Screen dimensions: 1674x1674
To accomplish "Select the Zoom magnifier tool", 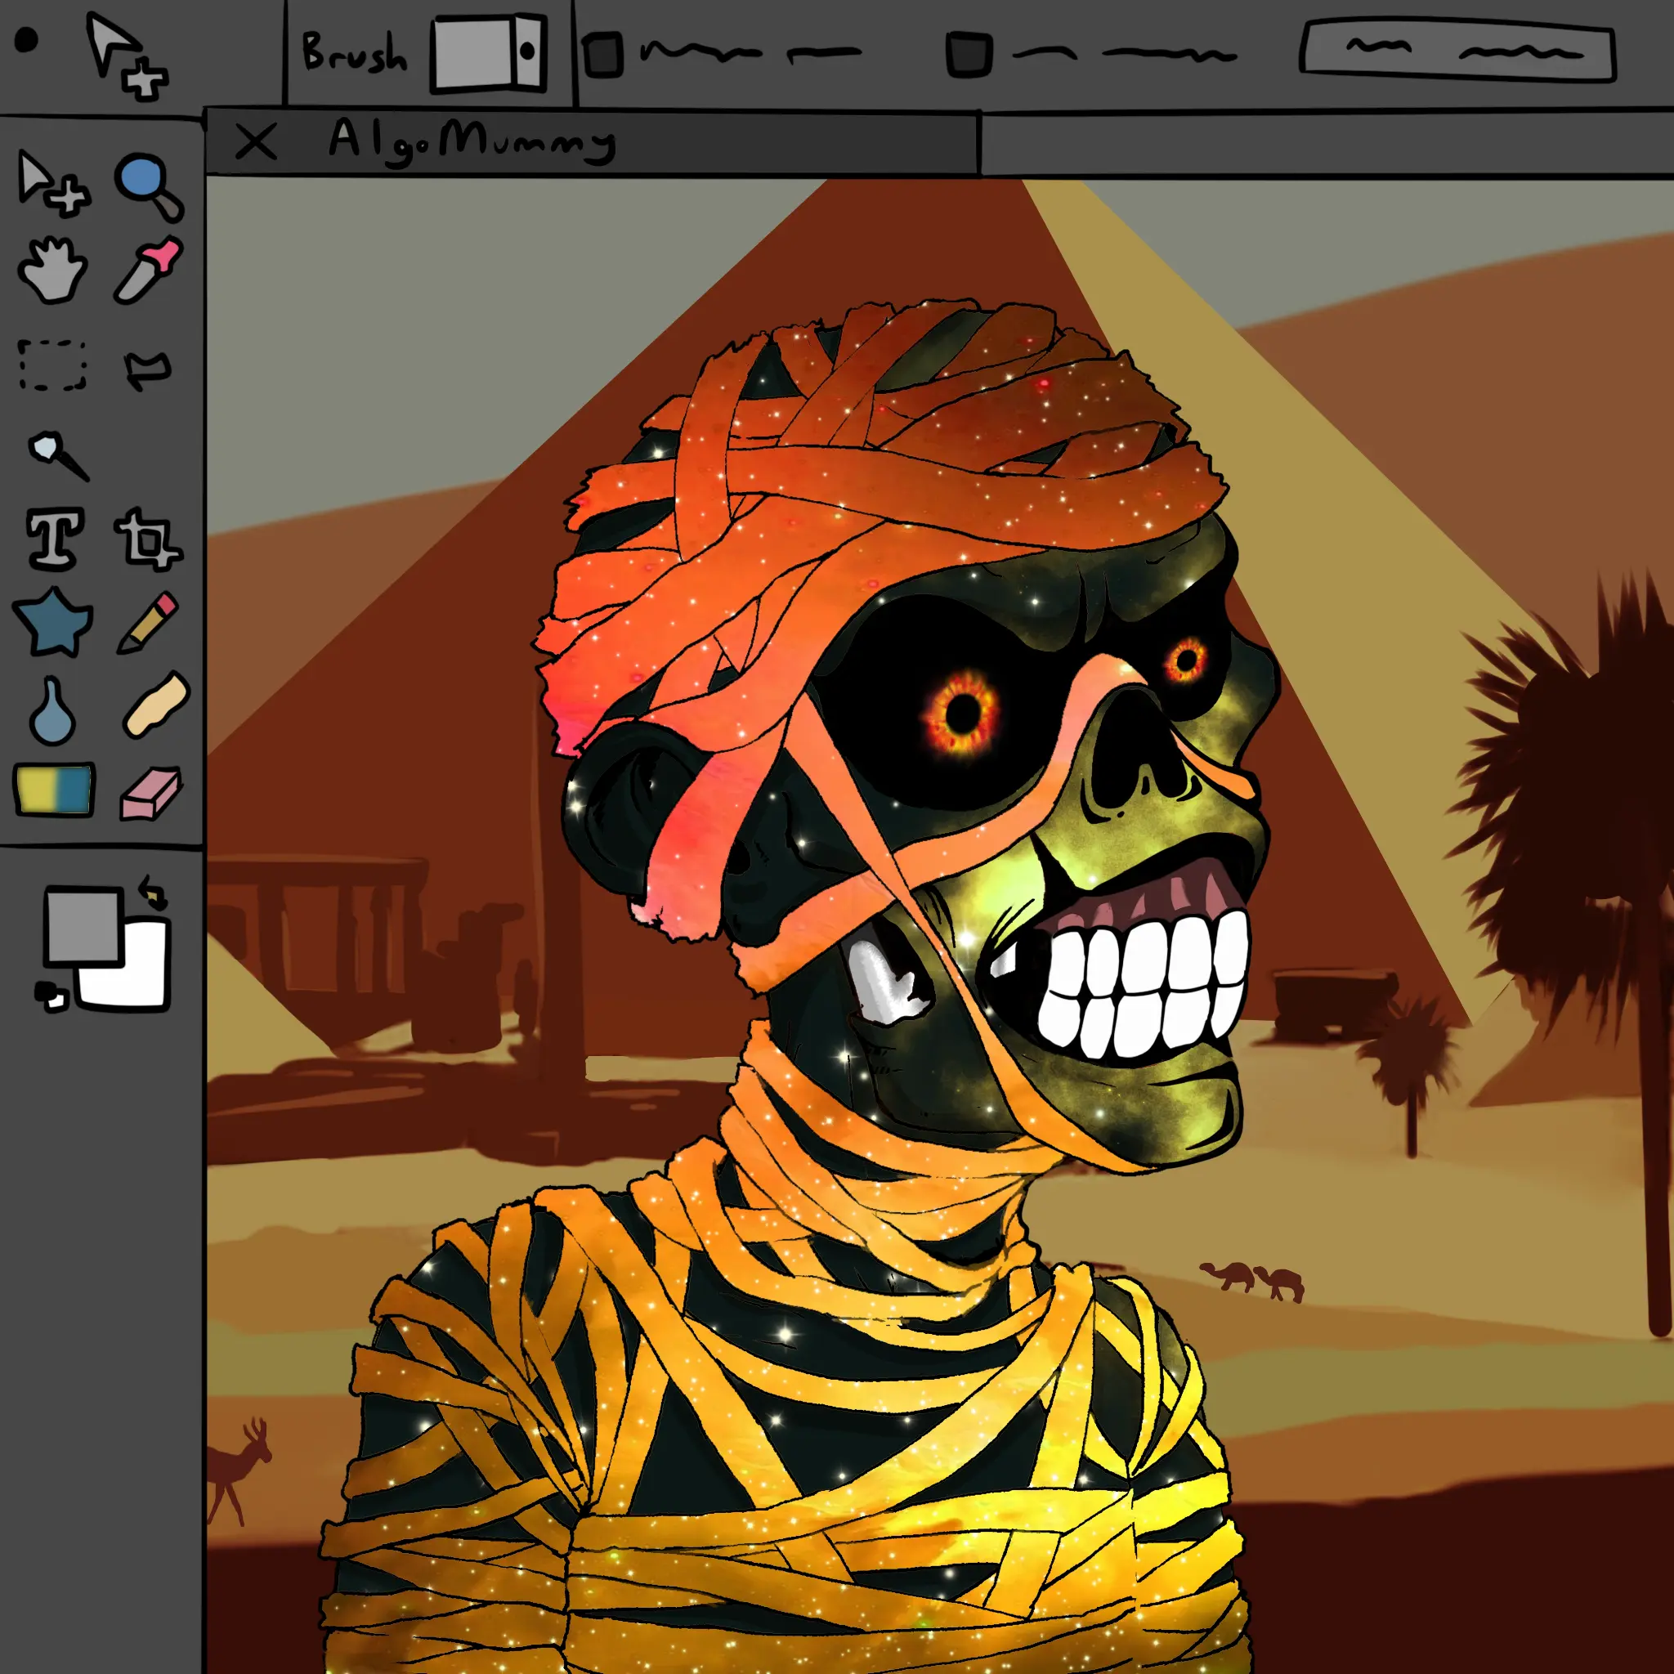I will [147, 186].
